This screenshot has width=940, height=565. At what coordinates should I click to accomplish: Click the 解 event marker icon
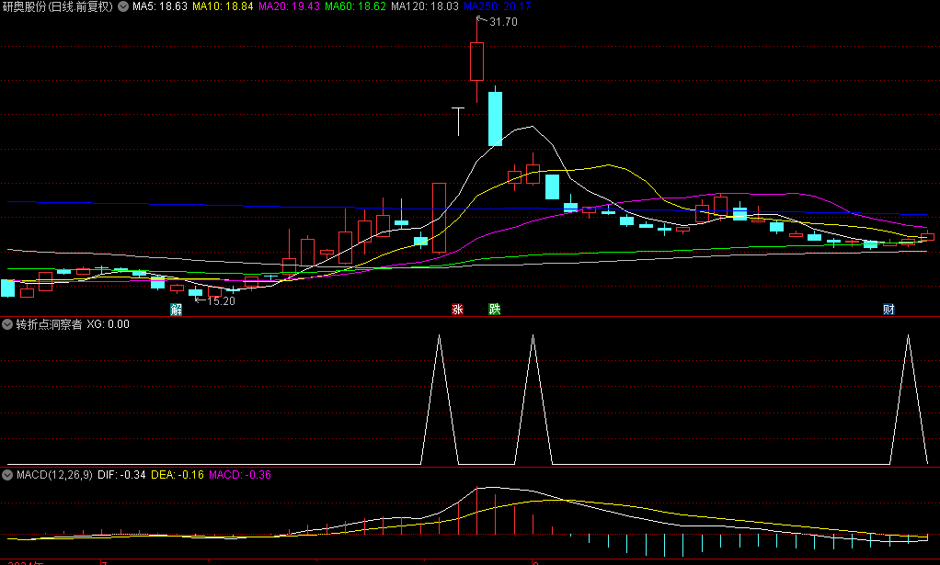pyautogui.click(x=176, y=310)
